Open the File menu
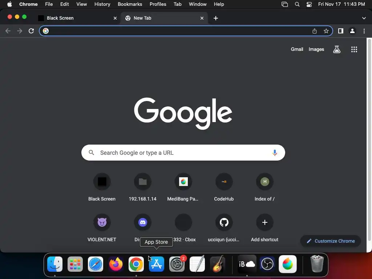This screenshot has height=279, width=372. (x=49, y=4)
